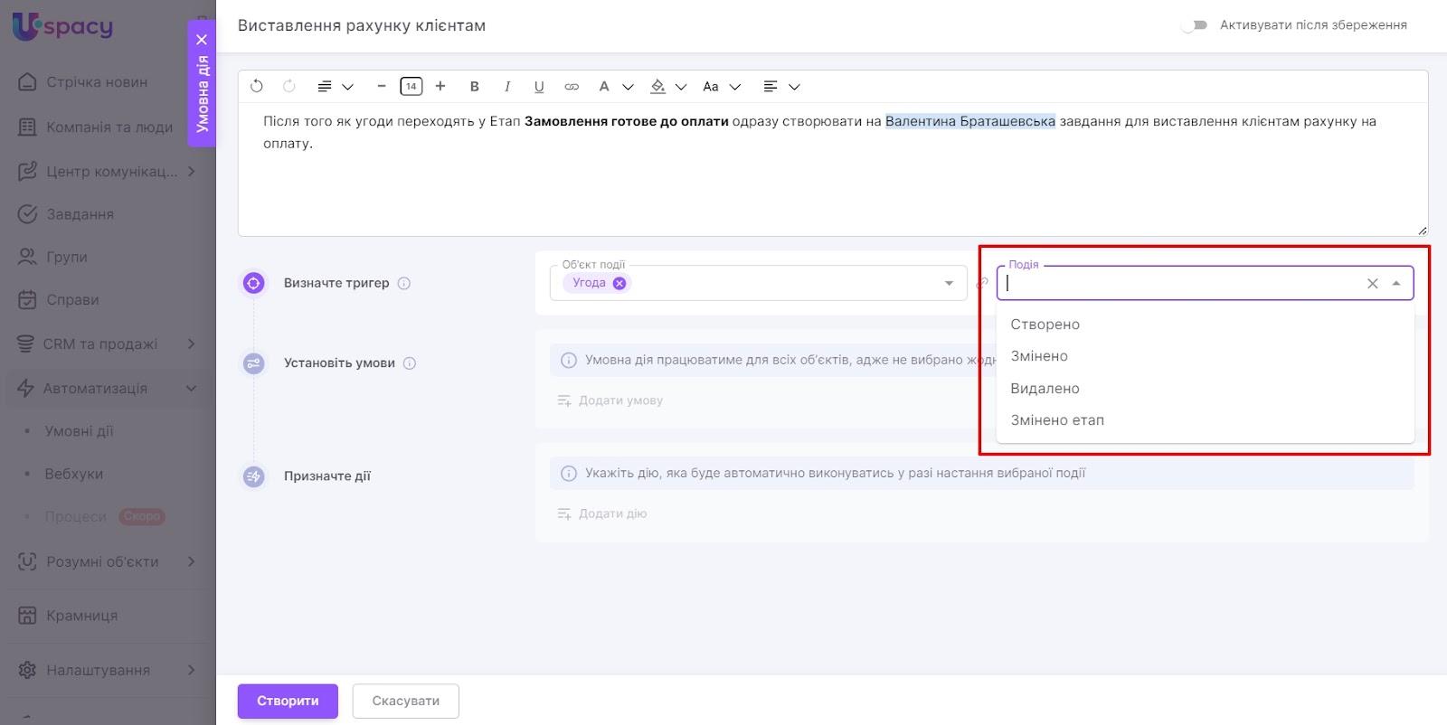1447x725 pixels.
Task: Click the undo icon in editor toolbar
Action: 257,86
